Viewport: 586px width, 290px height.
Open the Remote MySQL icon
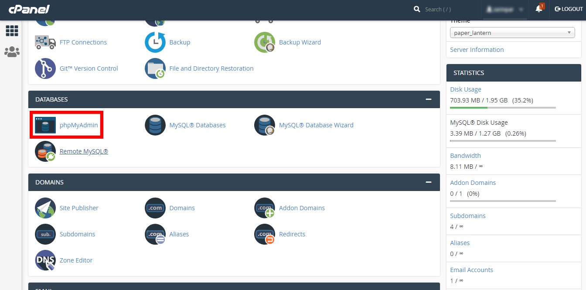tap(45, 151)
